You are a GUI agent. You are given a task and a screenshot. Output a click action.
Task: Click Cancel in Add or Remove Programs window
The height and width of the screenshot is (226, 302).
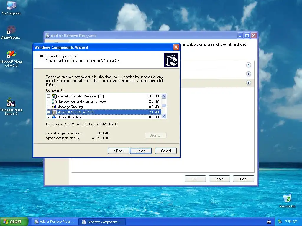(219, 179)
